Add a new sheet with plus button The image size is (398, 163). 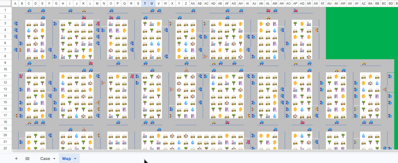coord(16,159)
